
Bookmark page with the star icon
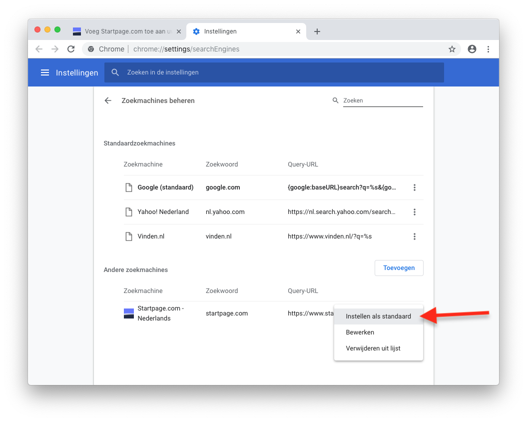click(452, 49)
